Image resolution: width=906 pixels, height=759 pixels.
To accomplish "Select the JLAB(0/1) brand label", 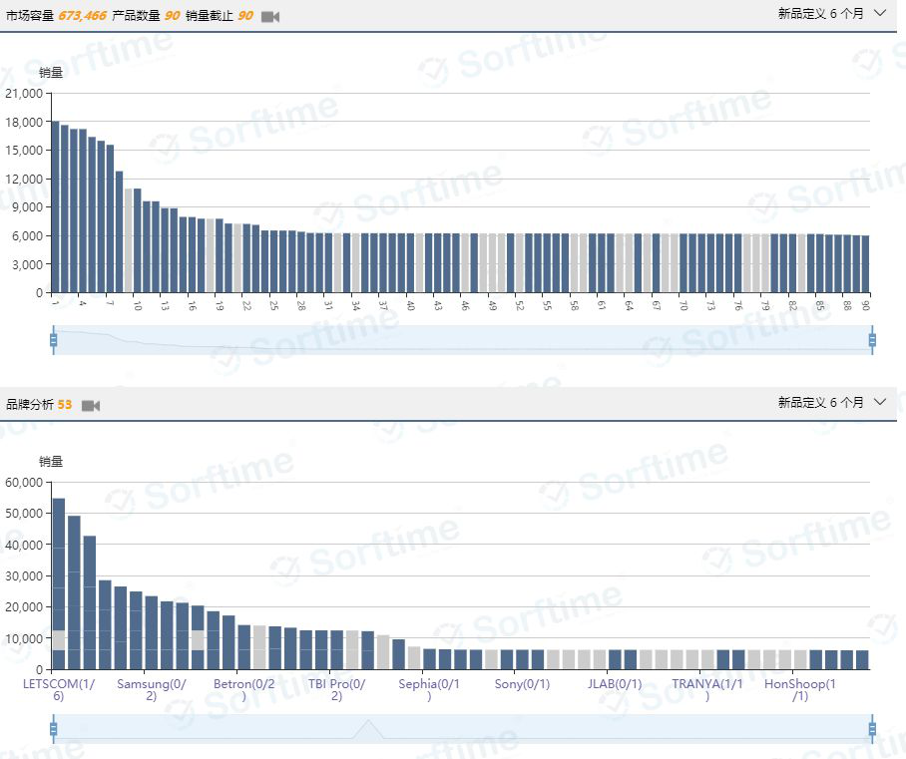I will click(615, 685).
